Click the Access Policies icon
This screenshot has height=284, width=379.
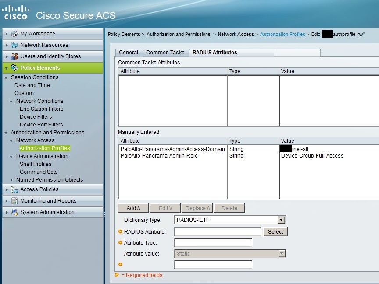(14, 189)
